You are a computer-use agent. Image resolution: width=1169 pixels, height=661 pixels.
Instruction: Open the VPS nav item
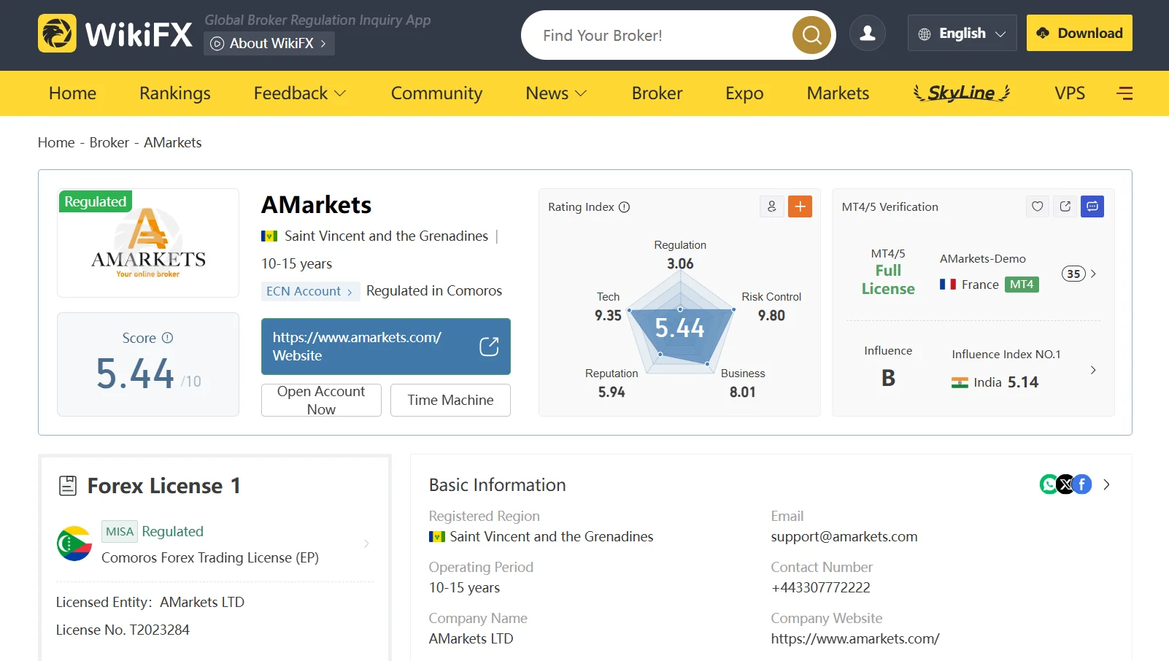(x=1070, y=93)
